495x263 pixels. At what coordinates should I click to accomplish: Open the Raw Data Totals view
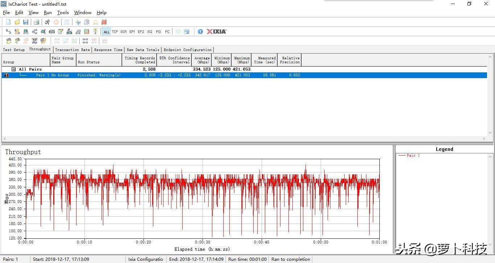pos(143,50)
